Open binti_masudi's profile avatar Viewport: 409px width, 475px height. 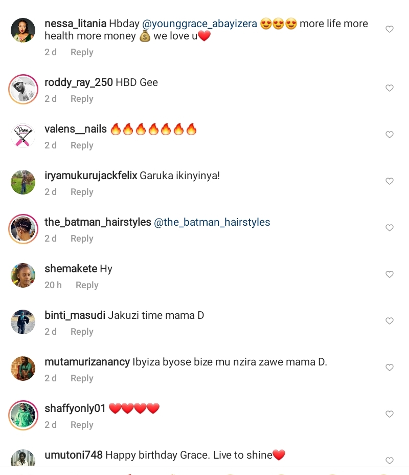click(23, 322)
